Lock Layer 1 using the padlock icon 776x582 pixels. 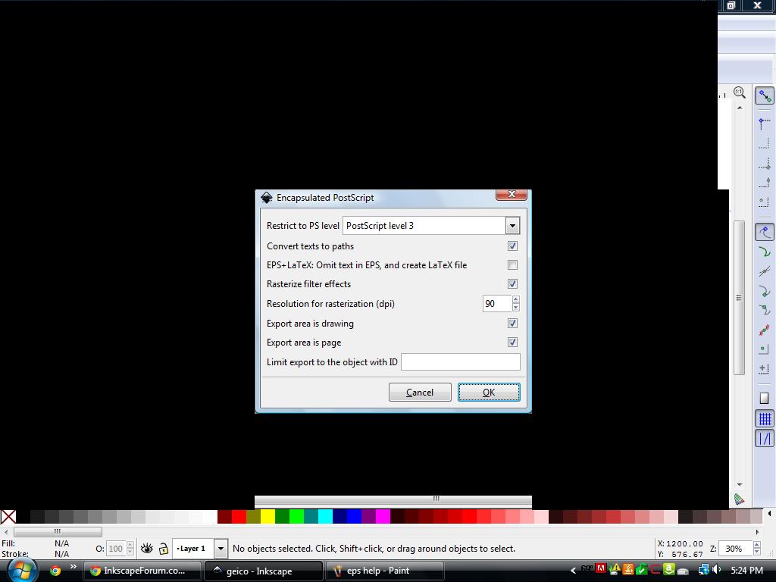(162, 549)
